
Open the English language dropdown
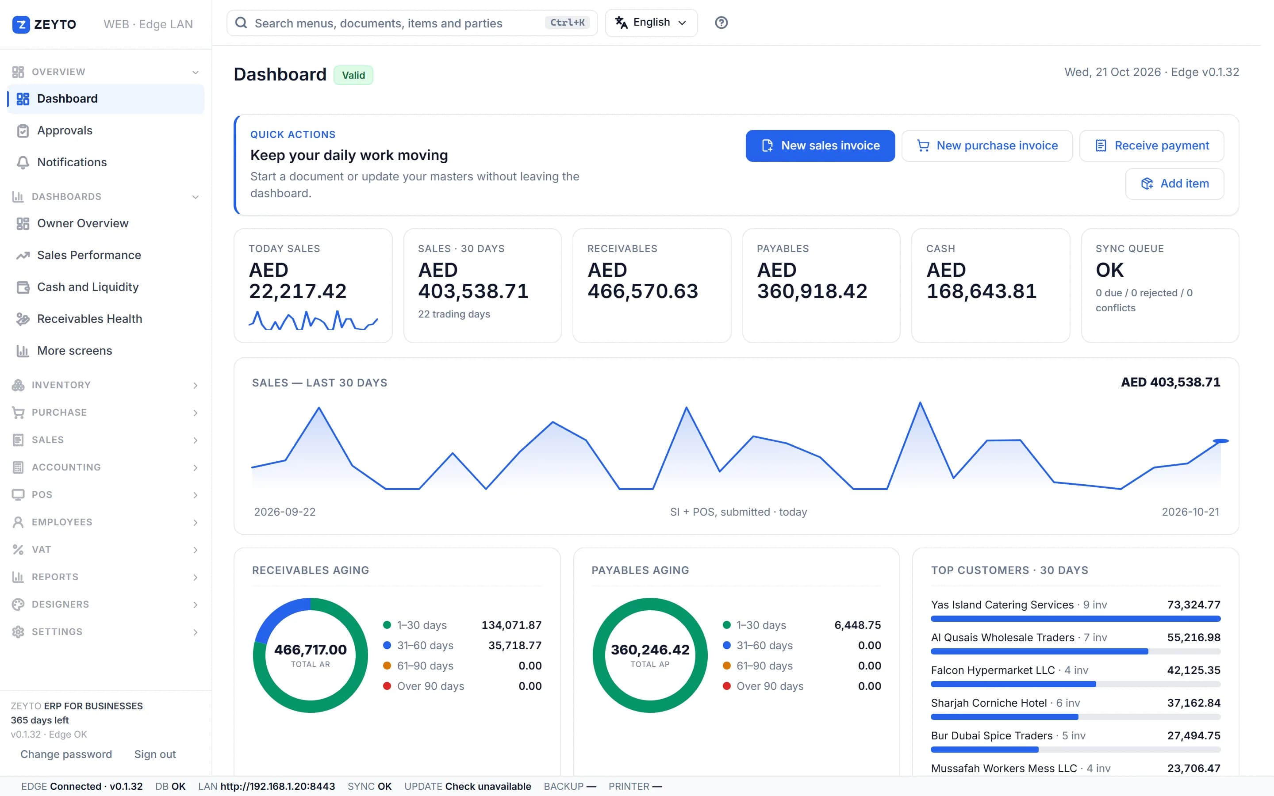(651, 23)
